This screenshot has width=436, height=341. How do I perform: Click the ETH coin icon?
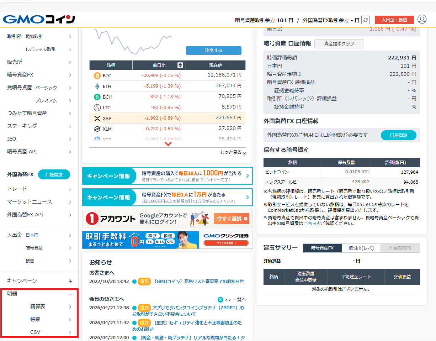click(x=97, y=86)
